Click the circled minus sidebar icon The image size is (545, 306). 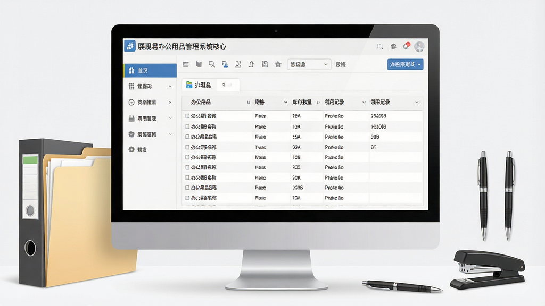[x=131, y=102]
